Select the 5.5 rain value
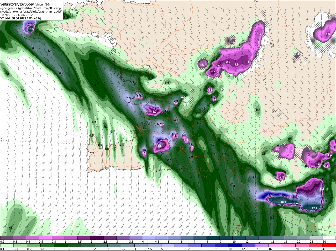This screenshot has height=251, width=336. coord(129,99)
